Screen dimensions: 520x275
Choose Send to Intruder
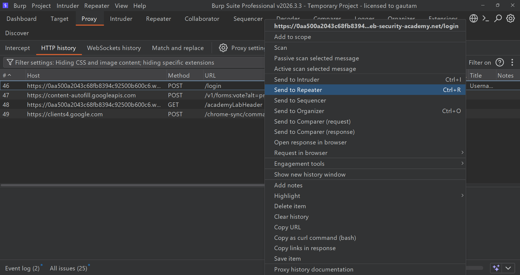tap(365, 79)
